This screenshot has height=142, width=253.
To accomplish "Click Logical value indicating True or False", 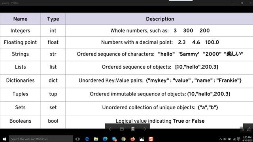I will pyautogui.click(x=160, y=121).
